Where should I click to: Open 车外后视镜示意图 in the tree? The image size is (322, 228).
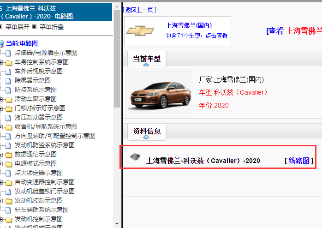[x=39, y=71]
